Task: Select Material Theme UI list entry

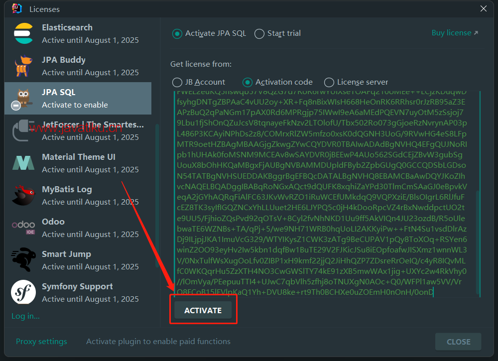Action: (x=78, y=163)
